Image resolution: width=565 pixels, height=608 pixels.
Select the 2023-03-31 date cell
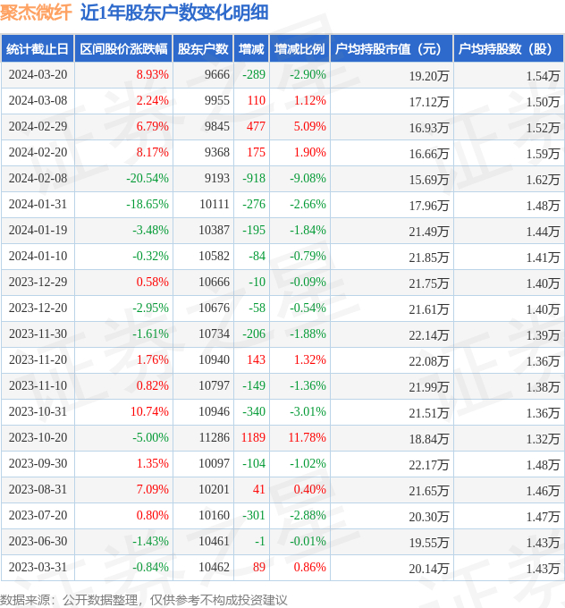38,568
